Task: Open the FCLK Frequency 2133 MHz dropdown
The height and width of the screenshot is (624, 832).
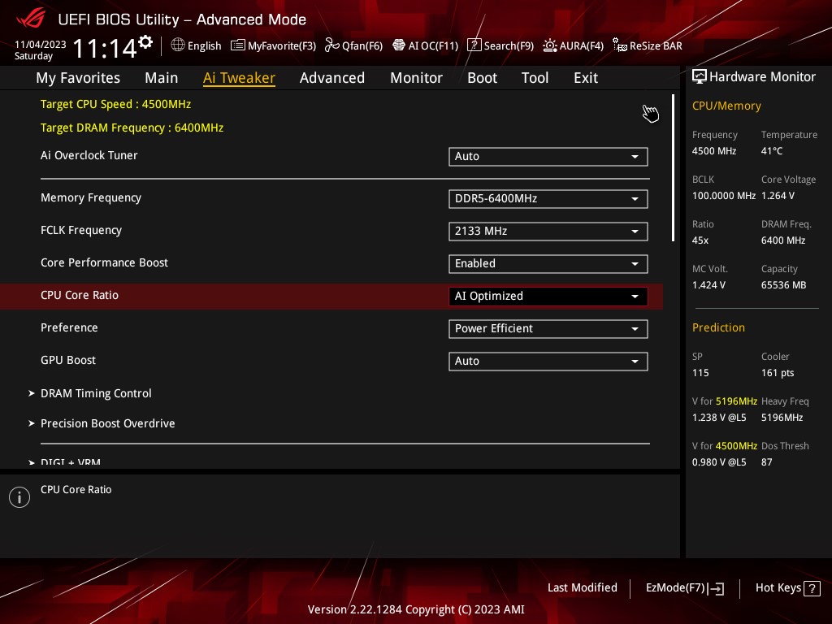Action: coord(548,232)
